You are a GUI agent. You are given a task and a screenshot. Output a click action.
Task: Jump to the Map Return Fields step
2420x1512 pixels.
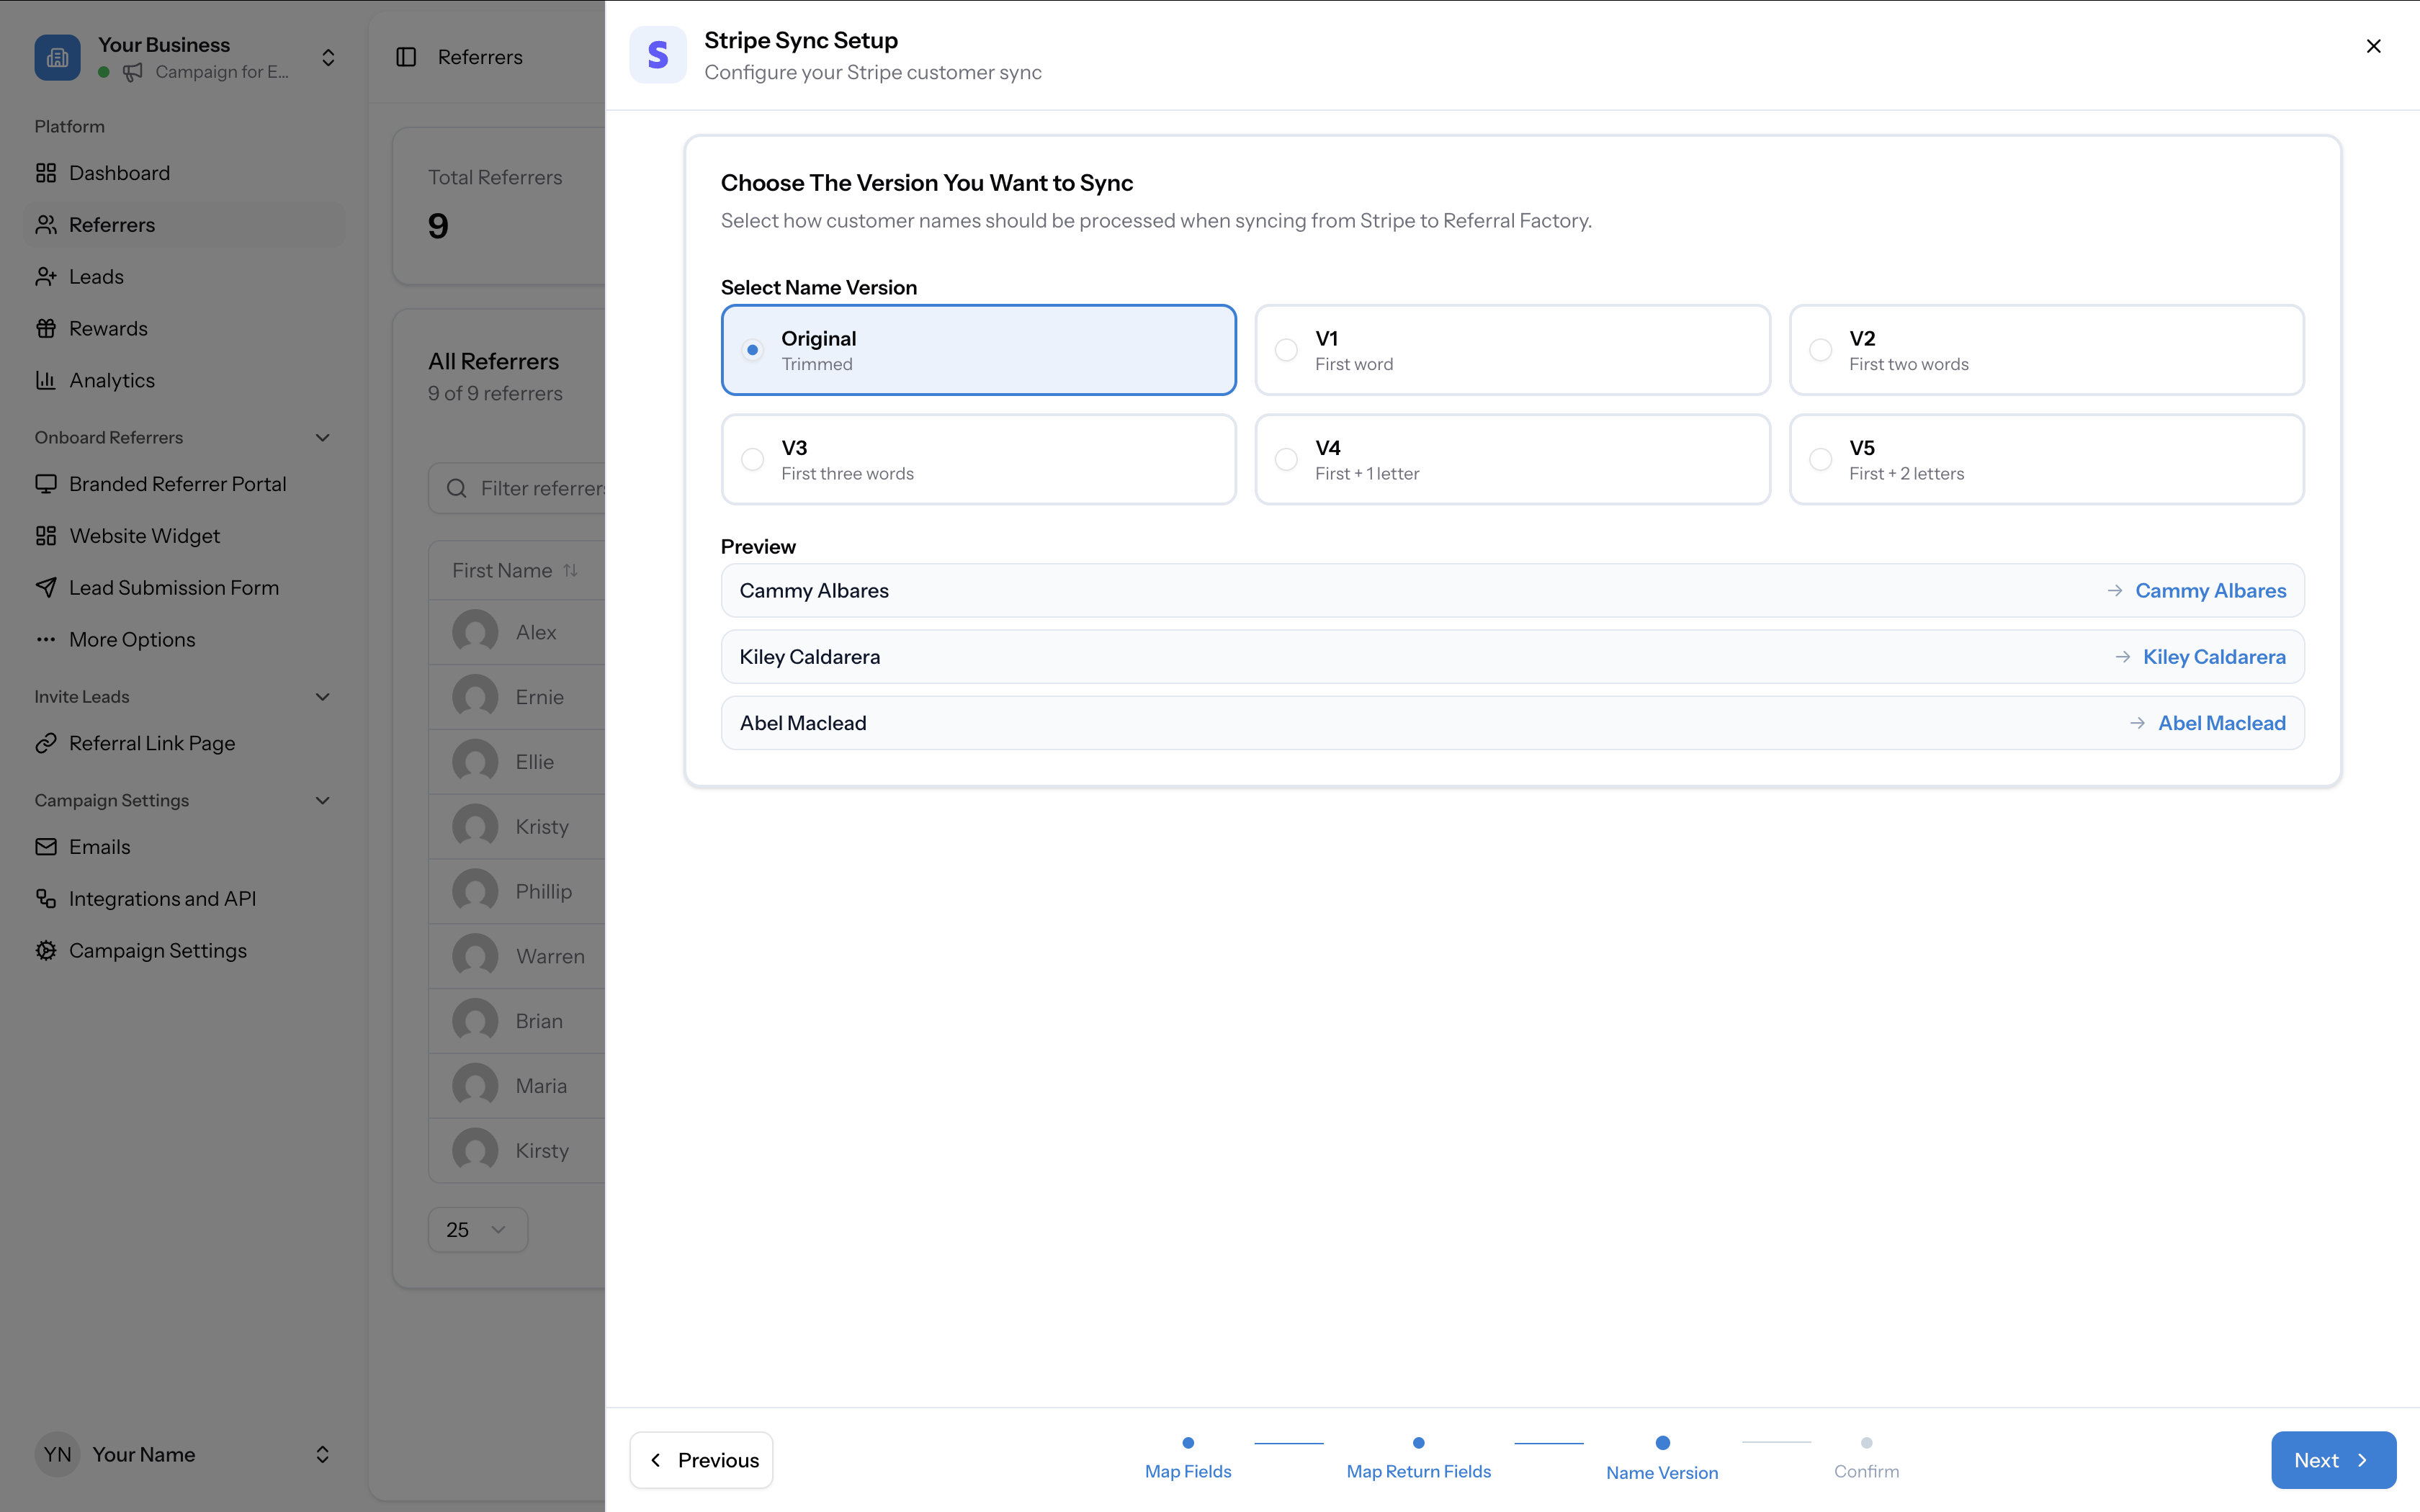[x=1418, y=1460]
